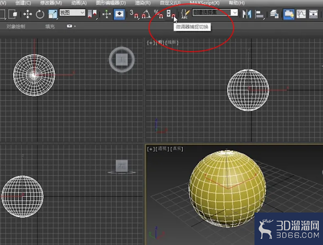Switch to the 对象绘制 ribbon tab

pos(16,27)
